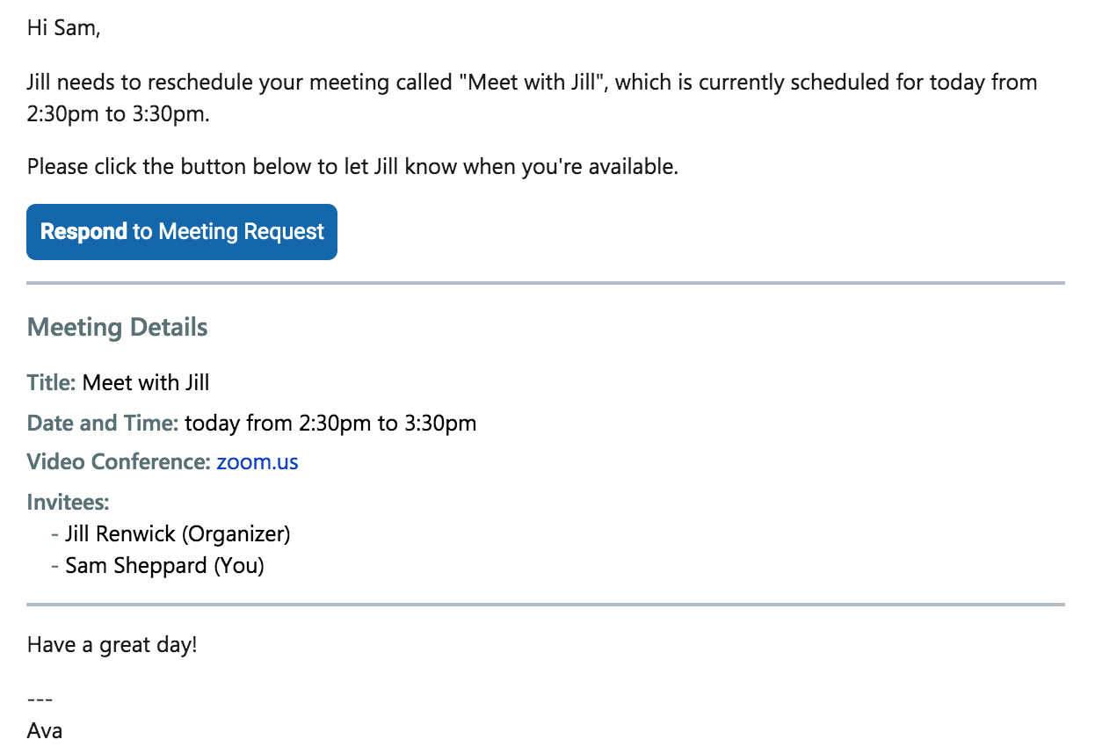Click the Invitees label

click(69, 503)
